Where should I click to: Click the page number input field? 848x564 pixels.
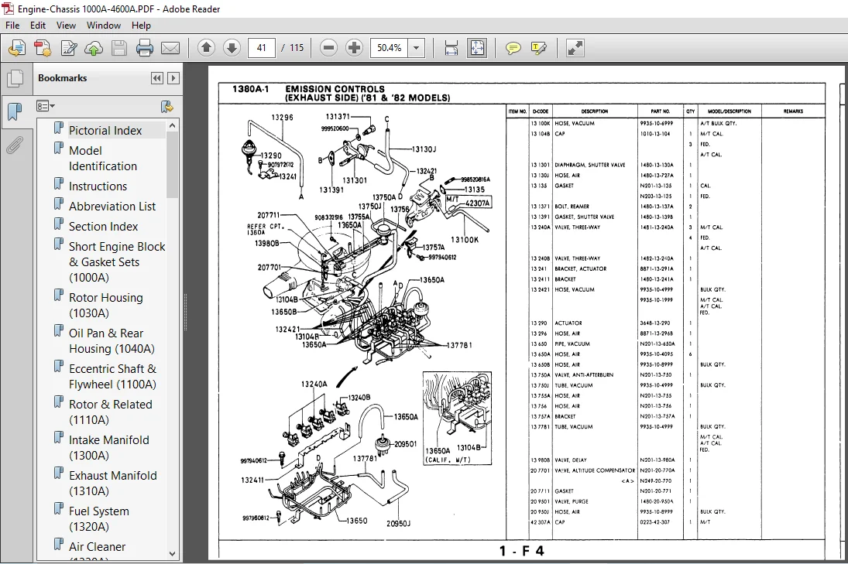click(x=262, y=47)
